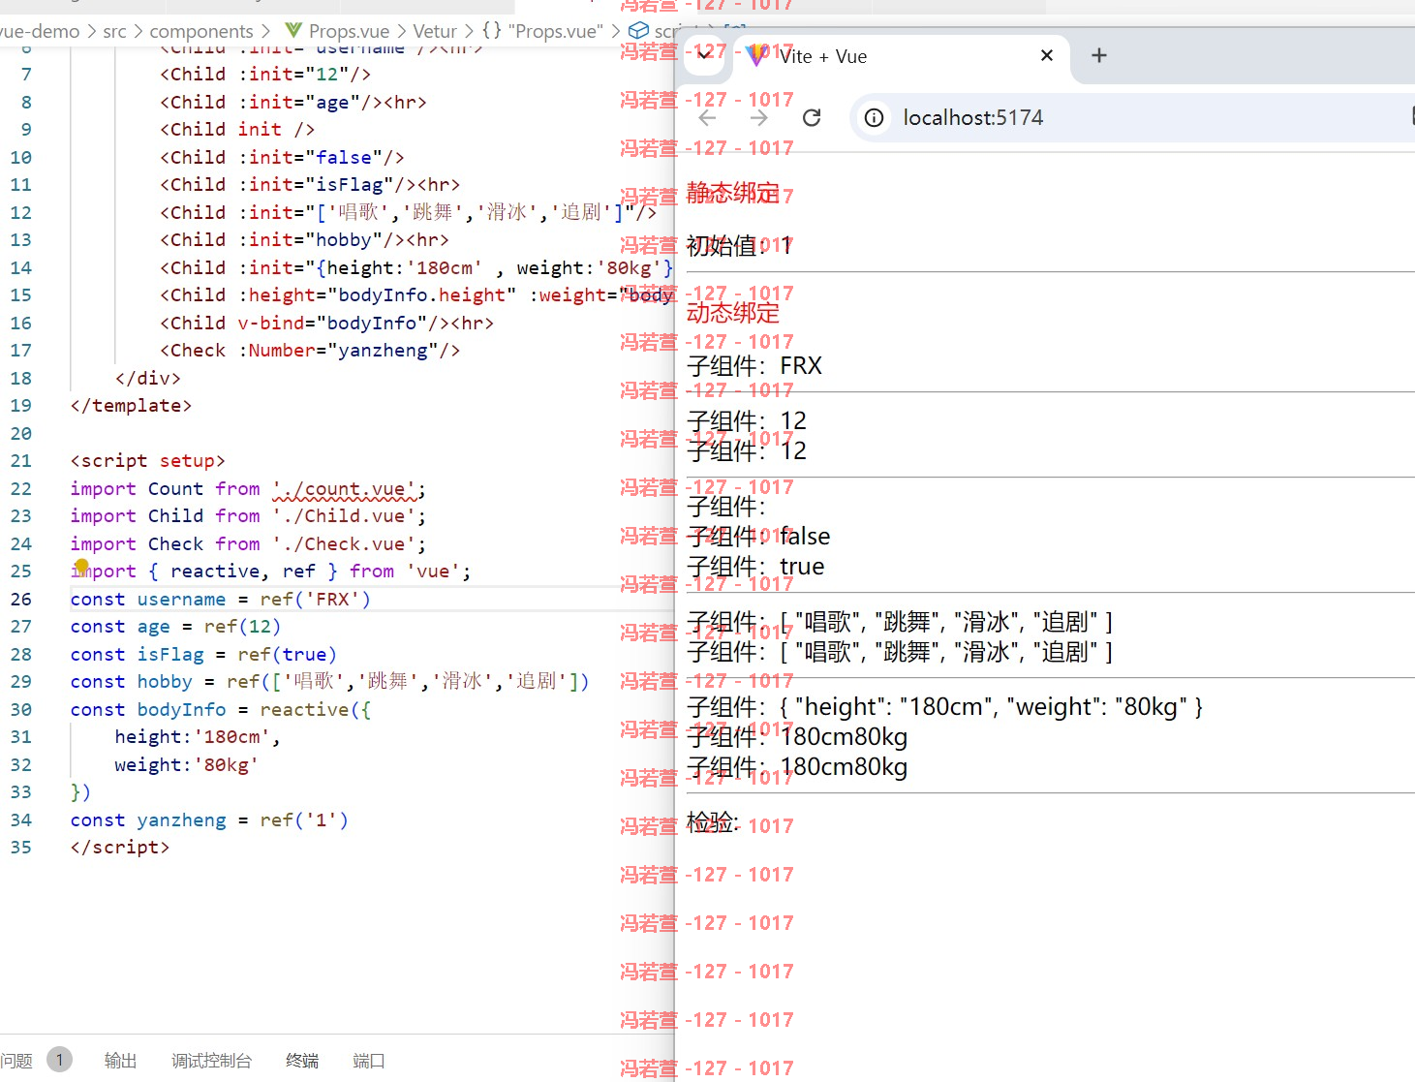Click the <Child v-bind="bodyInfo"/> line
Image resolution: width=1415 pixels, height=1082 pixels.
click(326, 323)
